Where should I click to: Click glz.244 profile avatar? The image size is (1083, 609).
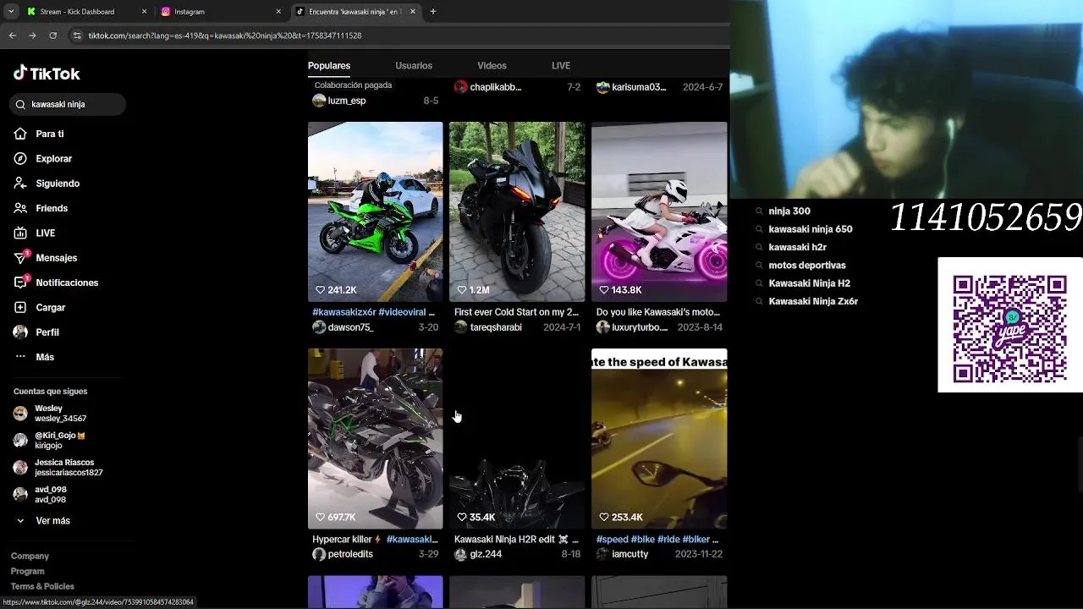coord(460,554)
